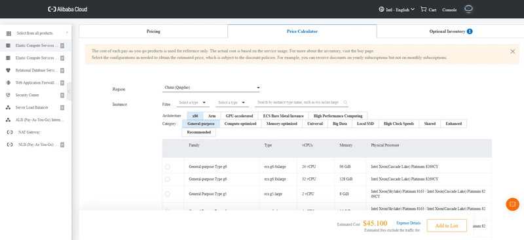The width and height of the screenshot is (524, 240).
Task: Click the Server Load Balancer icon
Action: pyautogui.click(x=9, y=107)
